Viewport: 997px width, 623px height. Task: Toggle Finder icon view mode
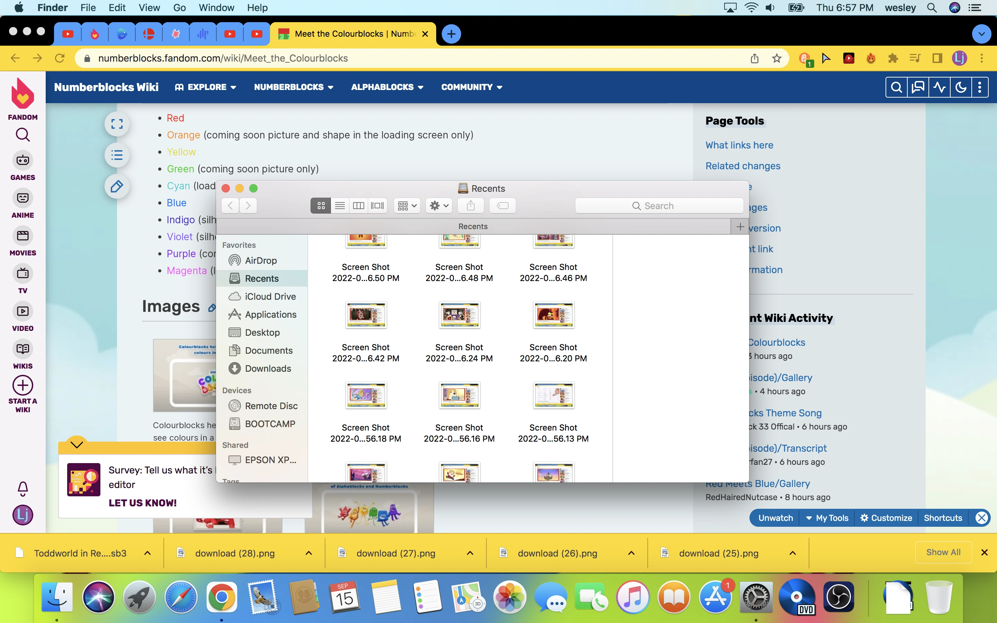(x=321, y=205)
